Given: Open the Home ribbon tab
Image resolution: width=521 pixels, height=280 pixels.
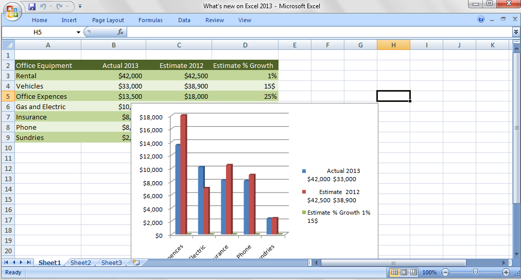Looking at the screenshot, I should [40, 20].
